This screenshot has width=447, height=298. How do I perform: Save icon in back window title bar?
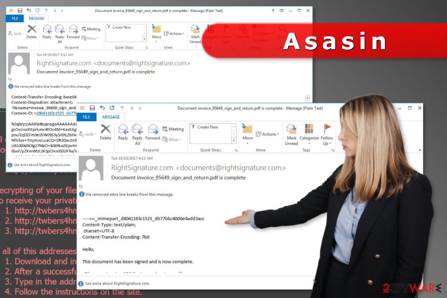(20, 10)
